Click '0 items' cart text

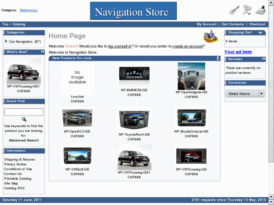(231, 41)
